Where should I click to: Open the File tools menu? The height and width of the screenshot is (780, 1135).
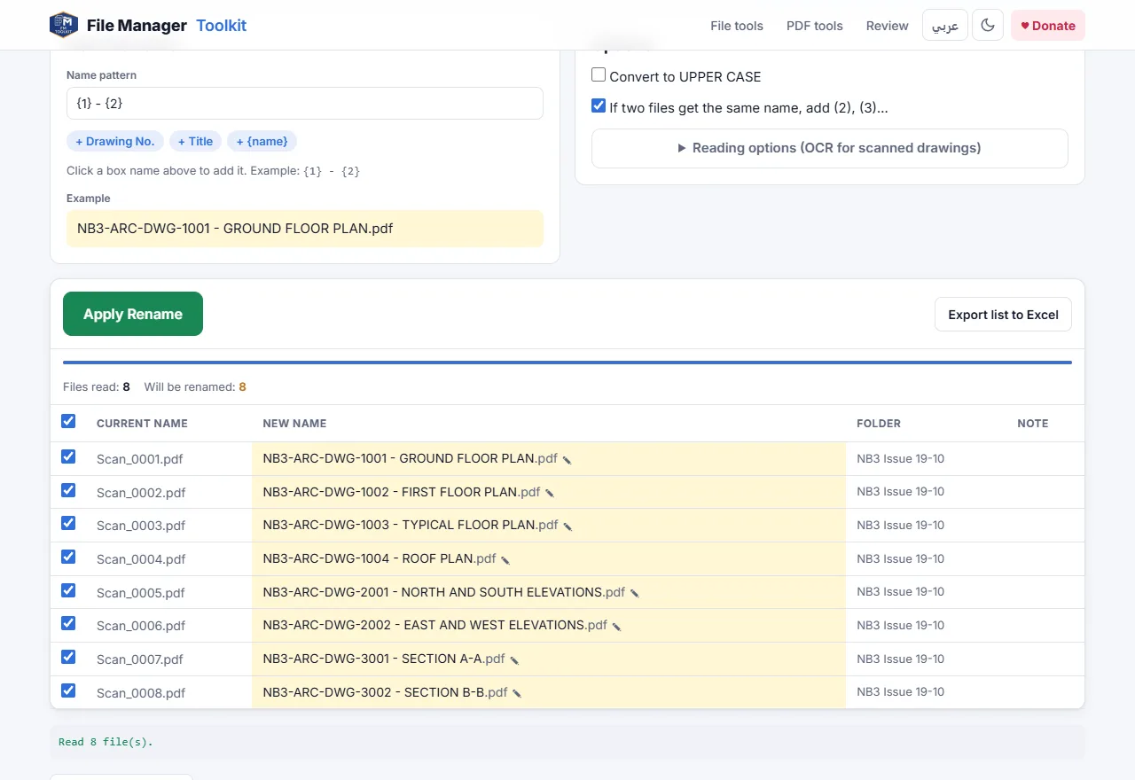(x=737, y=26)
